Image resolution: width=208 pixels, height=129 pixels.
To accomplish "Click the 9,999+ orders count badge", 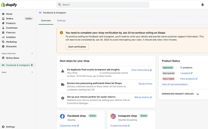I will pyautogui.click(x=29, y=19).
